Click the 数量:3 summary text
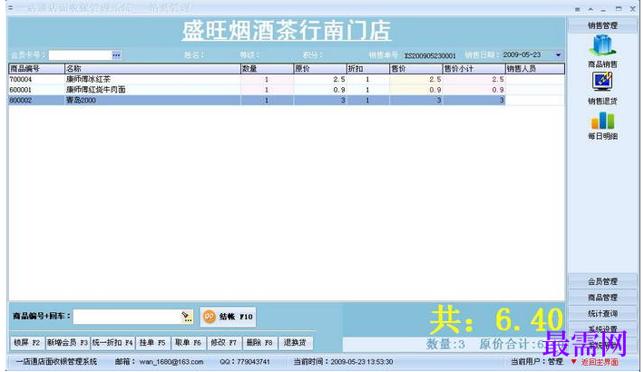644x372 pixels. click(445, 344)
